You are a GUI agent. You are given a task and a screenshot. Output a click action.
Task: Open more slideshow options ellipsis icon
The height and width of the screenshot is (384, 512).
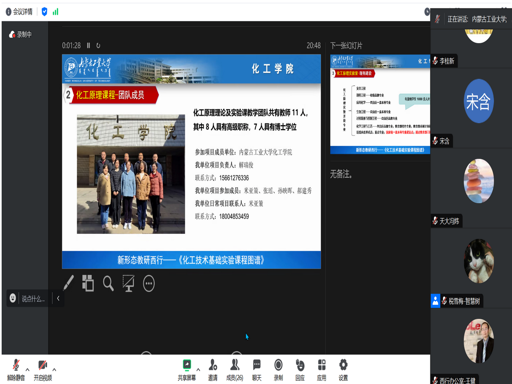[x=149, y=284]
